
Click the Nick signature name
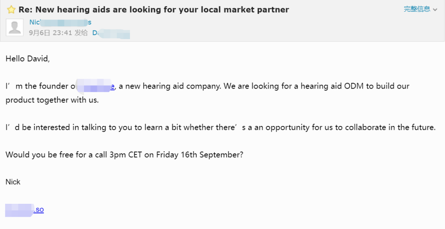[13, 182]
